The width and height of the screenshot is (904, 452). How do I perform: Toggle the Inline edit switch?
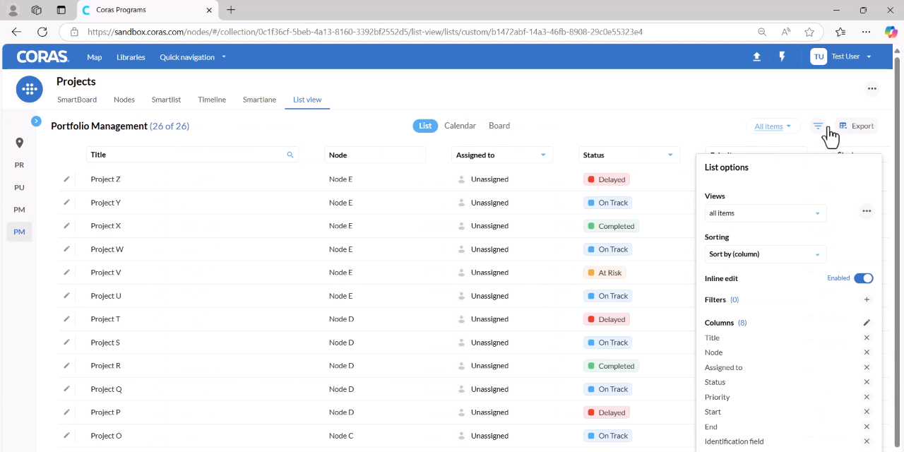coord(864,278)
